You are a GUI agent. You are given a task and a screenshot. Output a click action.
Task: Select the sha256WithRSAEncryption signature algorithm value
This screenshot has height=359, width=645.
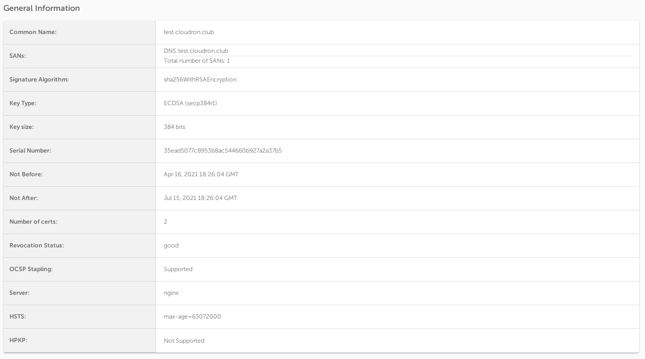(200, 80)
